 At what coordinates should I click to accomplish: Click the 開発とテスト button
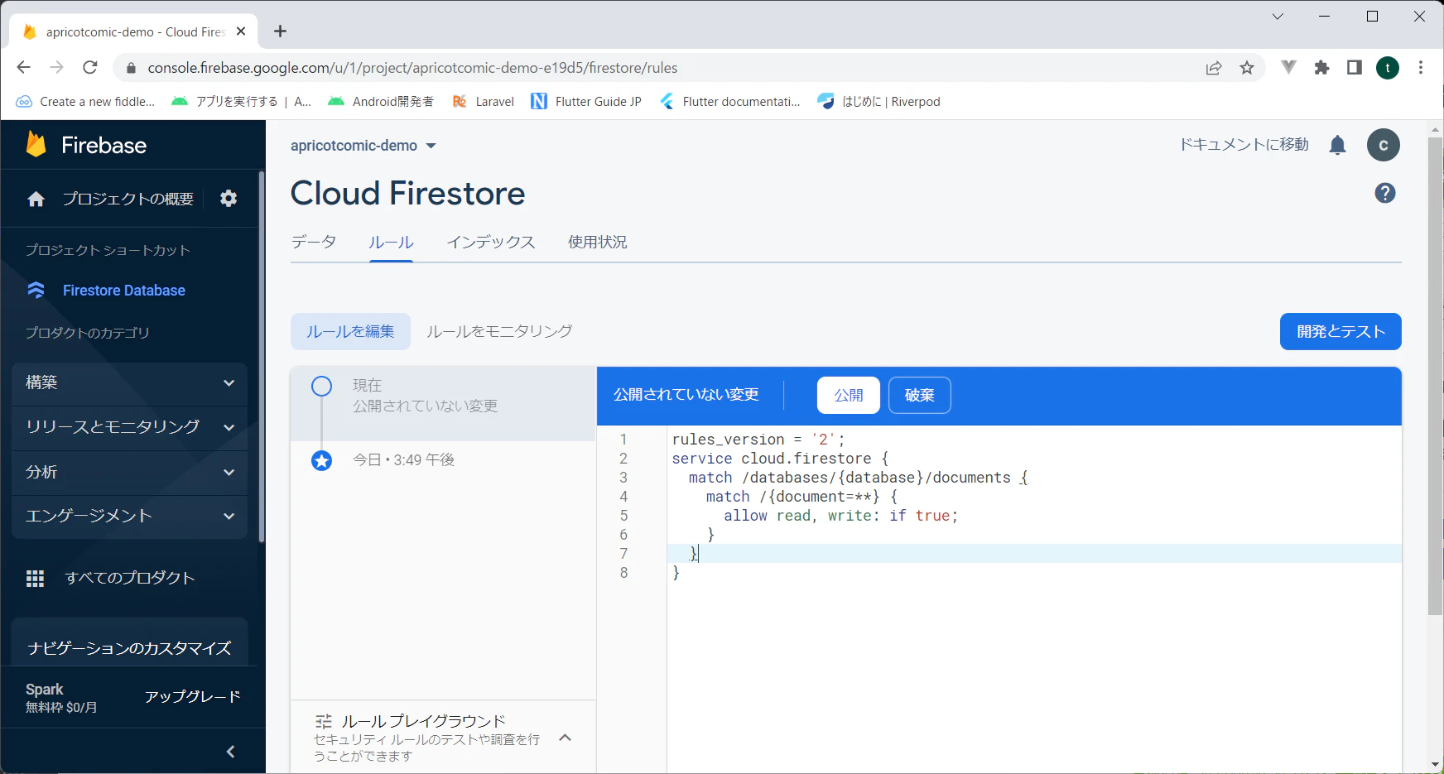click(x=1341, y=331)
